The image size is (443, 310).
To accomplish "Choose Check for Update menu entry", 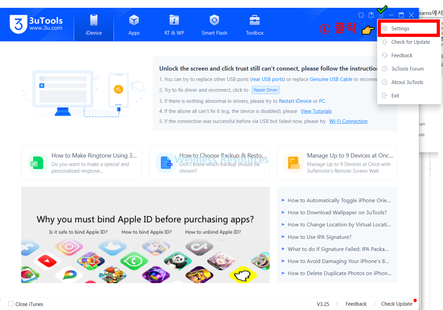I will [x=409, y=42].
